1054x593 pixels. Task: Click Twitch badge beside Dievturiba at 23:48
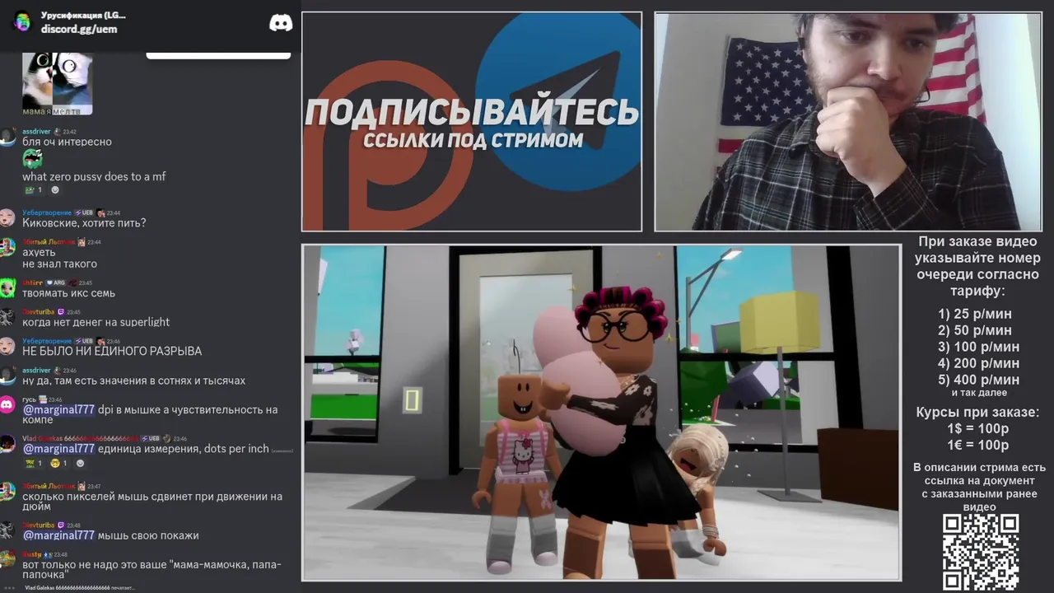point(61,525)
